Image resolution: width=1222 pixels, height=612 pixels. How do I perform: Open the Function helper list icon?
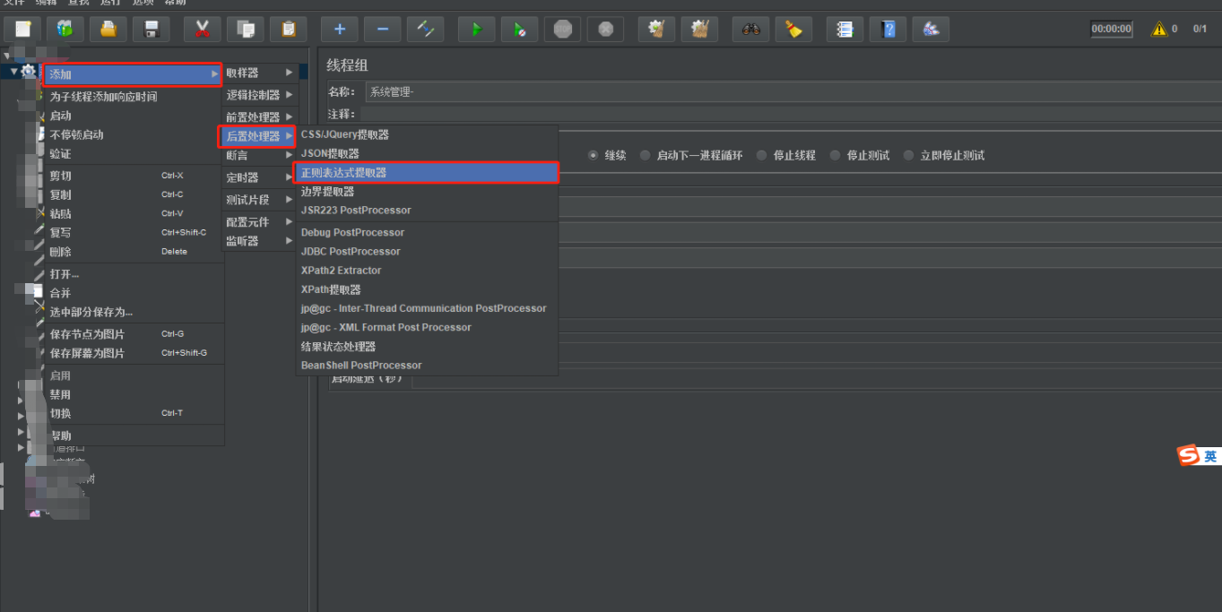point(845,29)
